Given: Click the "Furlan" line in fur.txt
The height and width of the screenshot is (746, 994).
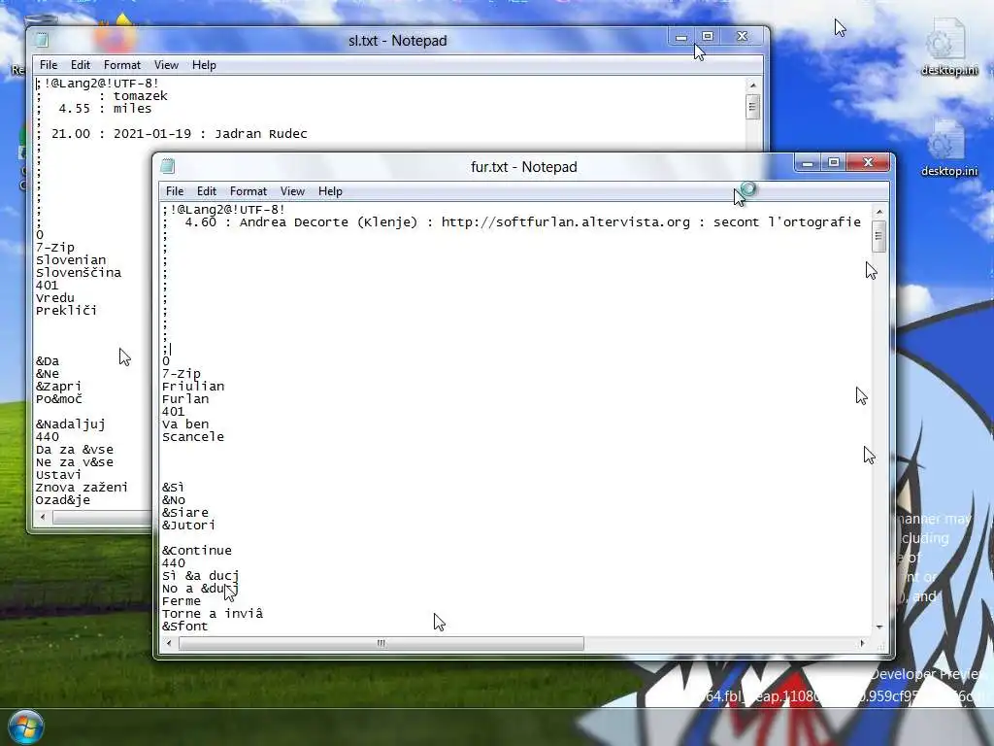Looking at the screenshot, I should coord(185,399).
